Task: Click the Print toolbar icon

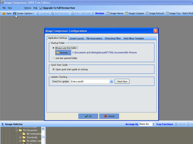Action: (73, 13)
